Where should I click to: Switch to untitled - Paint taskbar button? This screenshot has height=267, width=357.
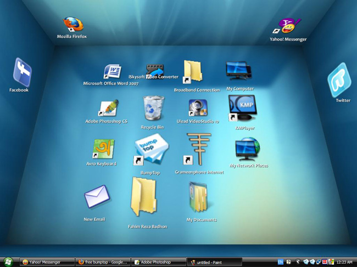point(214,262)
